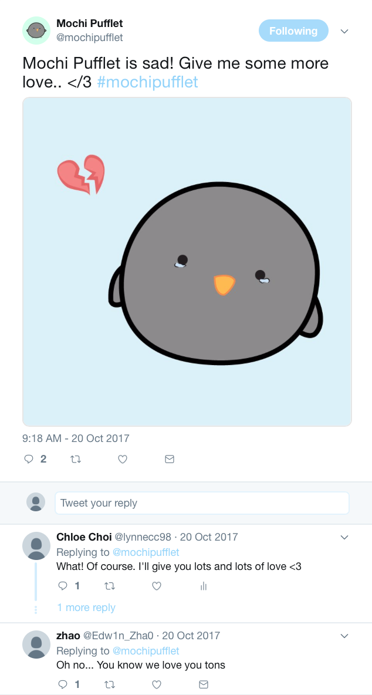Open options chevron on zhao's reply

(344, 636)
